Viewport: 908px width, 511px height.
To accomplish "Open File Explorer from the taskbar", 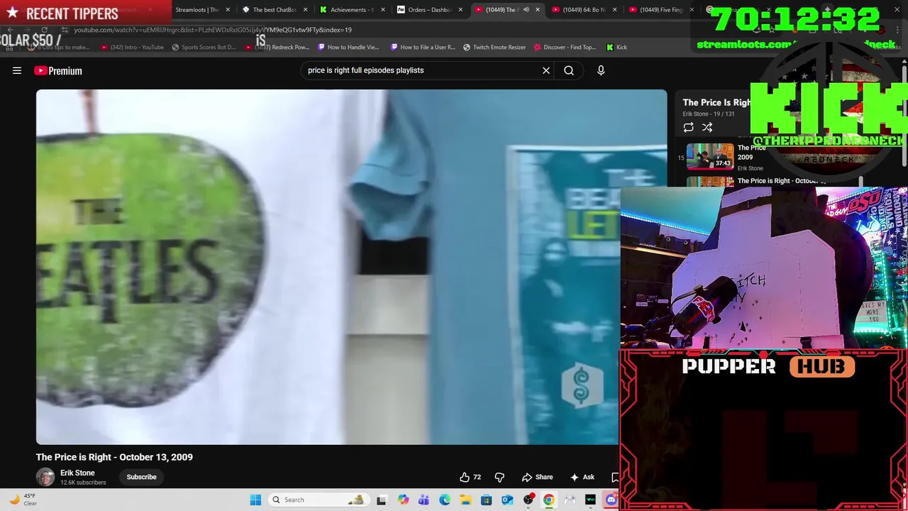I will pyautogui.click(x=465, y=500).
